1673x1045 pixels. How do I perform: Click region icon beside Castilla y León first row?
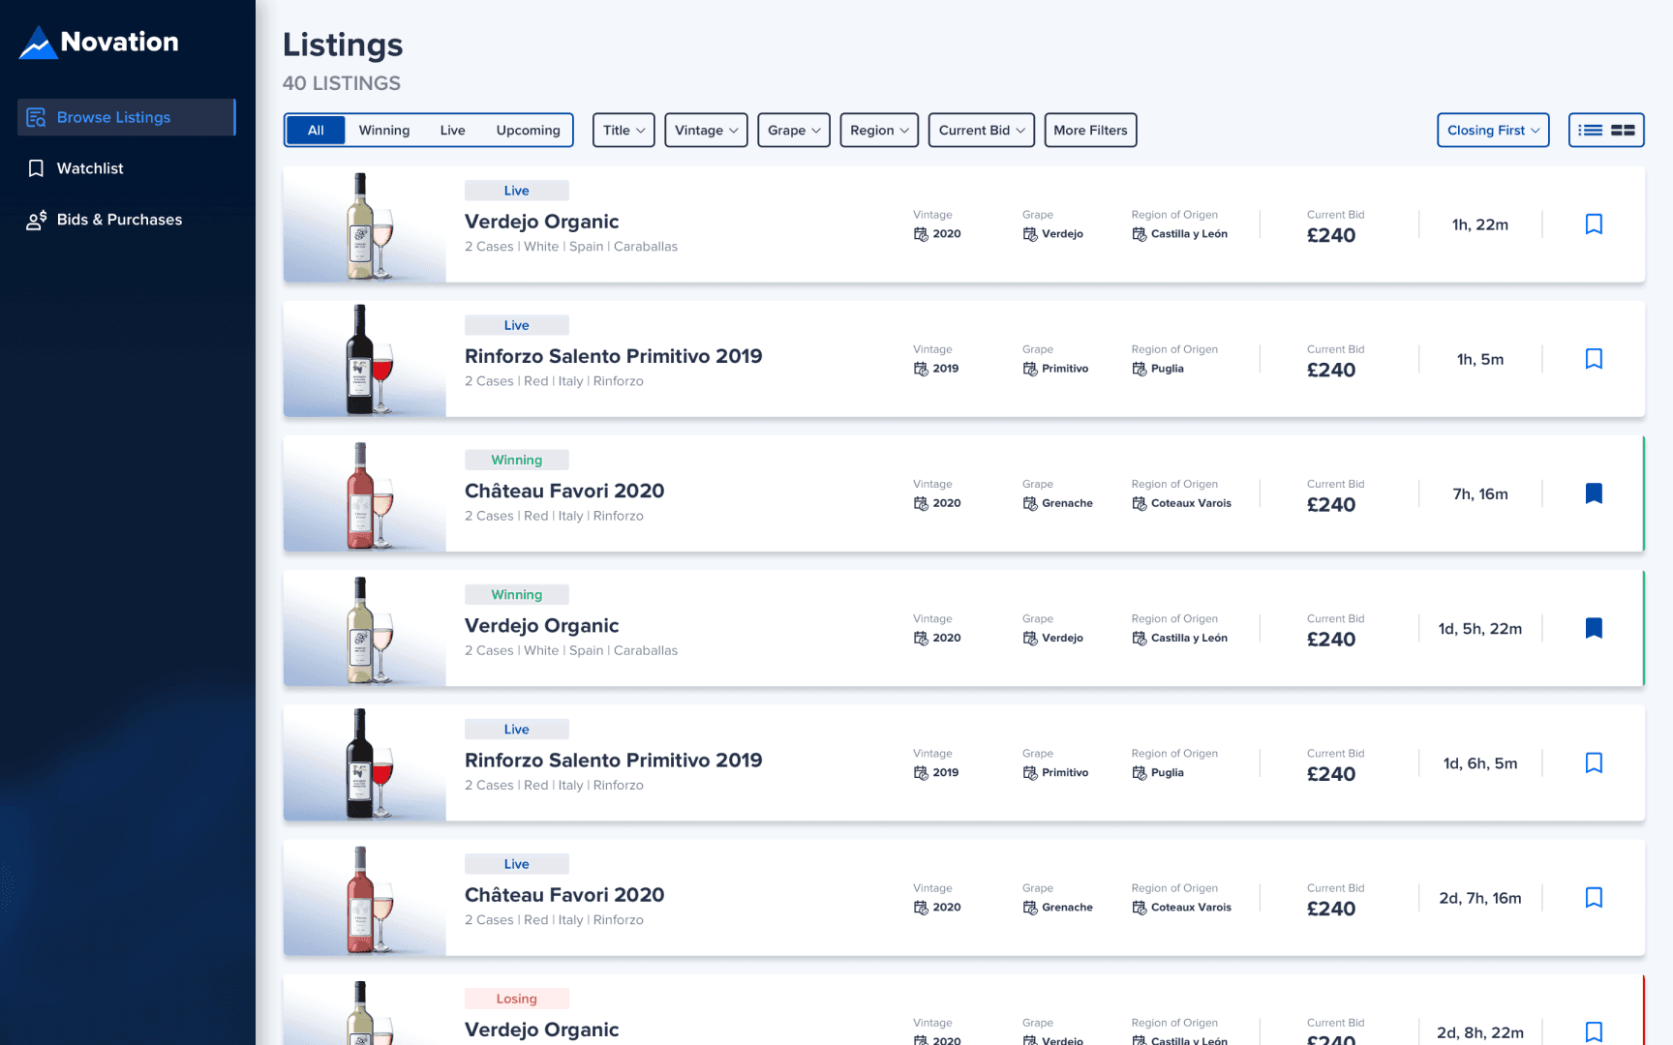pyautogui.click(x=1140, y=234)
